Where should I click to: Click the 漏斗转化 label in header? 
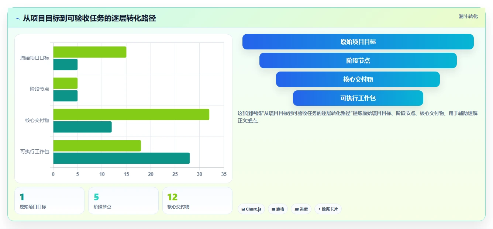[468, 16]
